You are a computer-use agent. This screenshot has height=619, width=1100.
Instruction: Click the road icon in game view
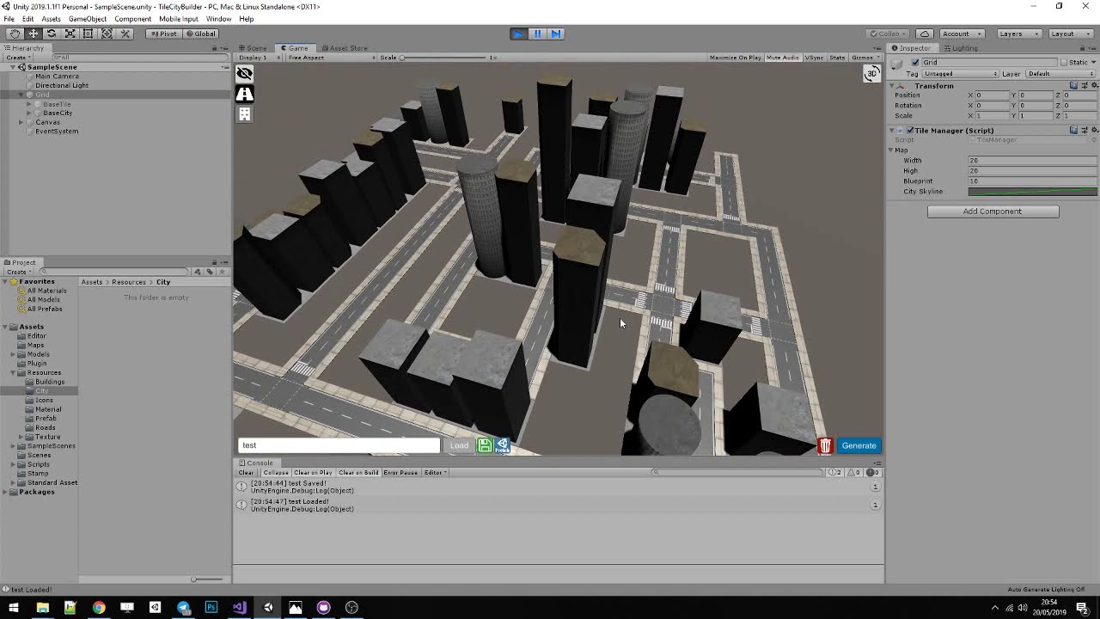point(245,94)
